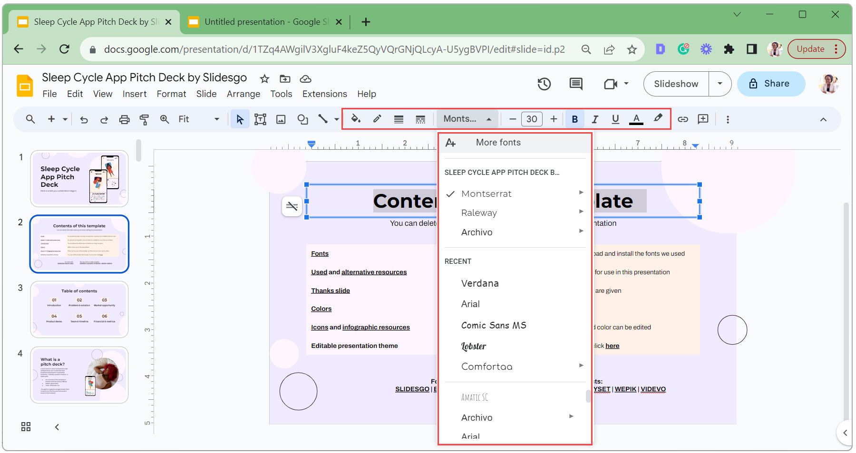This screenshot has width=856, height=453.
Task: Click the highlight color marker icon
Action: [x=658, y=118]
